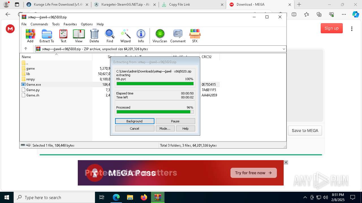The width and height of the screenshot is (362, 203).
Task: Select the Game.exe file
Action: pos(33,85)
